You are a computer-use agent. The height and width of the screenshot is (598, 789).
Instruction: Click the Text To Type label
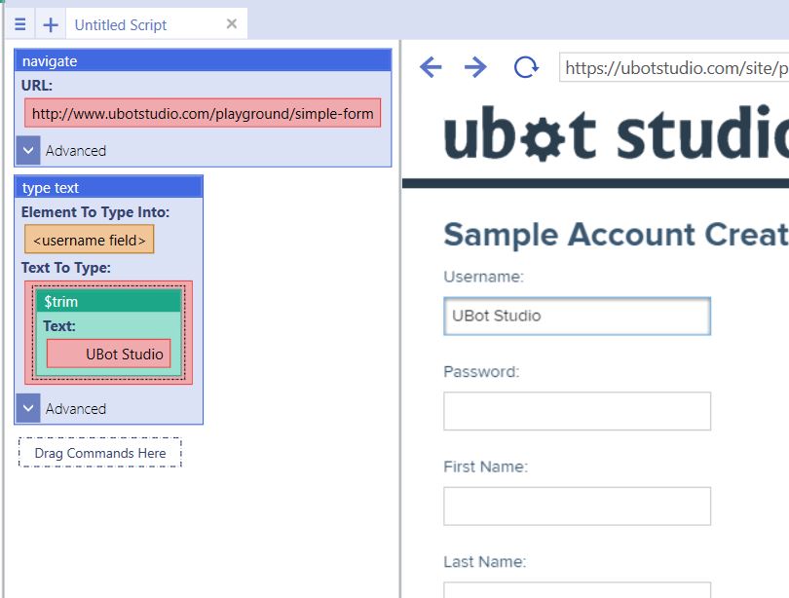66,268
